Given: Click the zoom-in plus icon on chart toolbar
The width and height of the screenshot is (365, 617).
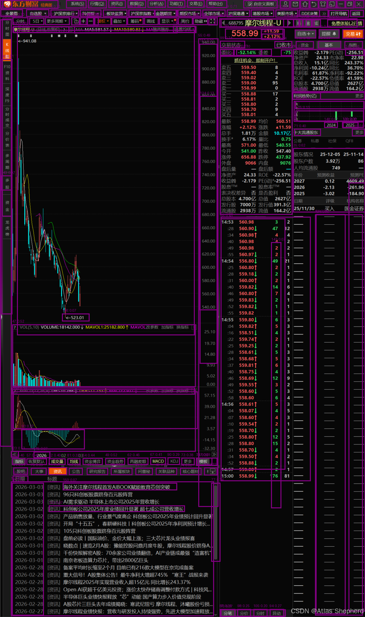Looking at the screenshot, I should pos(83,21).
